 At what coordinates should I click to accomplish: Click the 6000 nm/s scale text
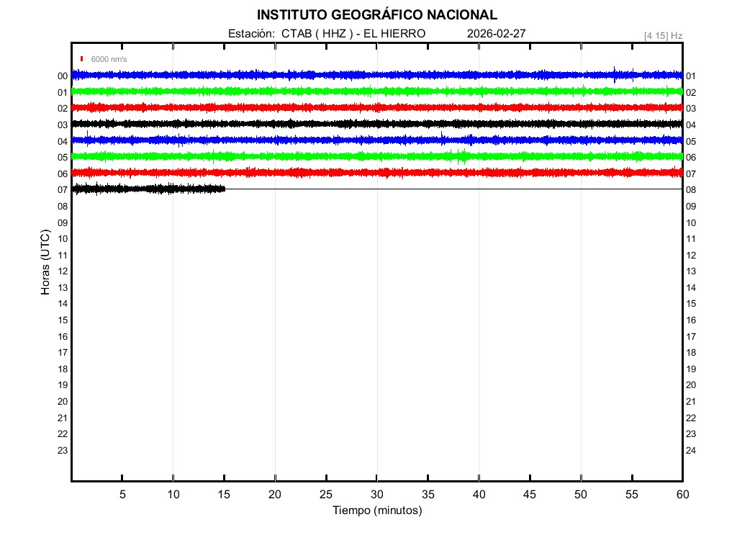(x=109, y=59)
